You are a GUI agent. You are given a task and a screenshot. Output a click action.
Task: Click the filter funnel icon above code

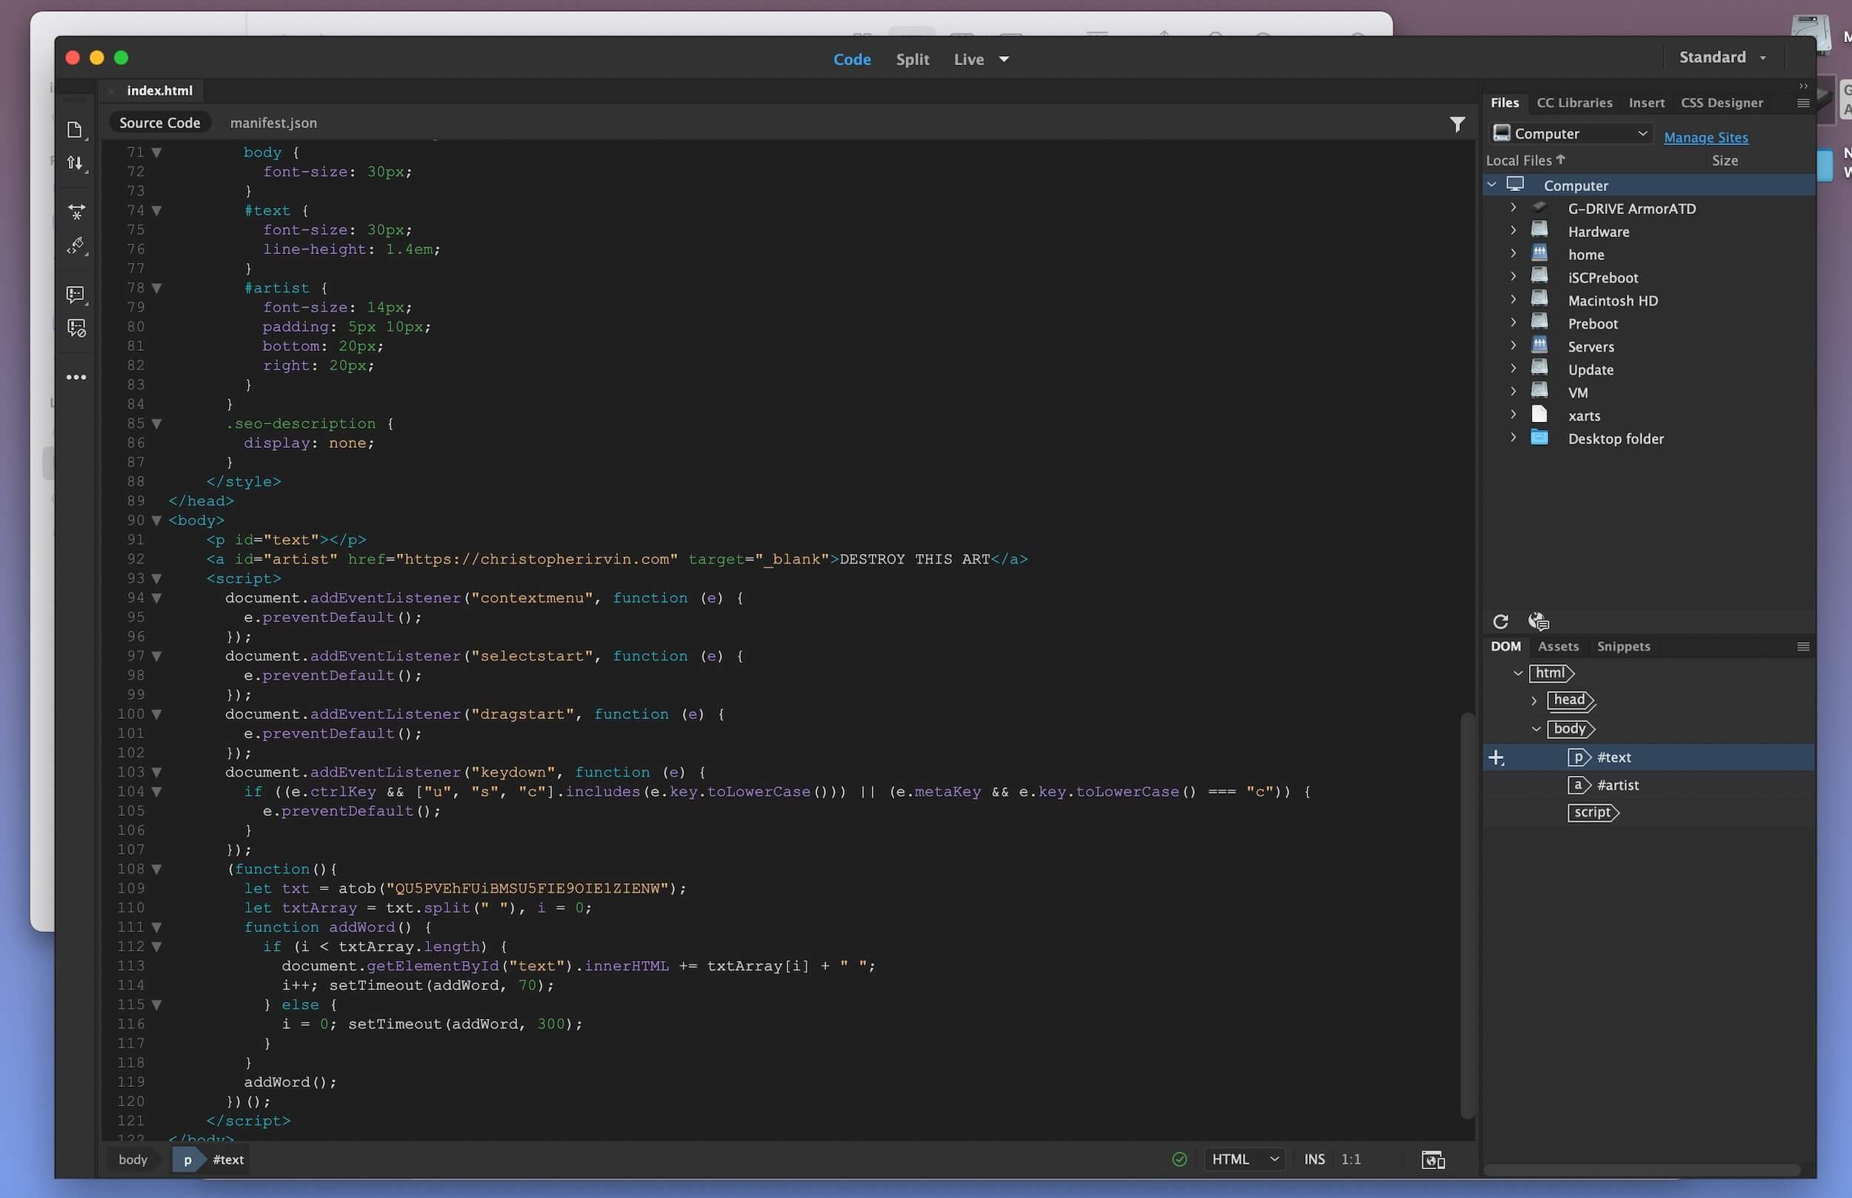pos(1456,124)
